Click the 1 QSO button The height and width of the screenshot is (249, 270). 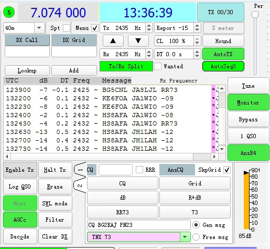click(x=248, y=136)
